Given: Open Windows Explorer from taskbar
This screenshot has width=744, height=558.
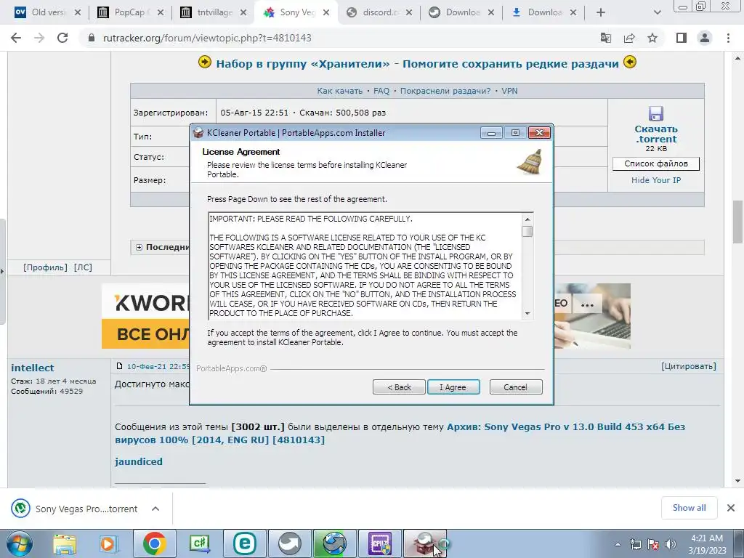Looking at the screenshot, I should [x=65, y=543].
